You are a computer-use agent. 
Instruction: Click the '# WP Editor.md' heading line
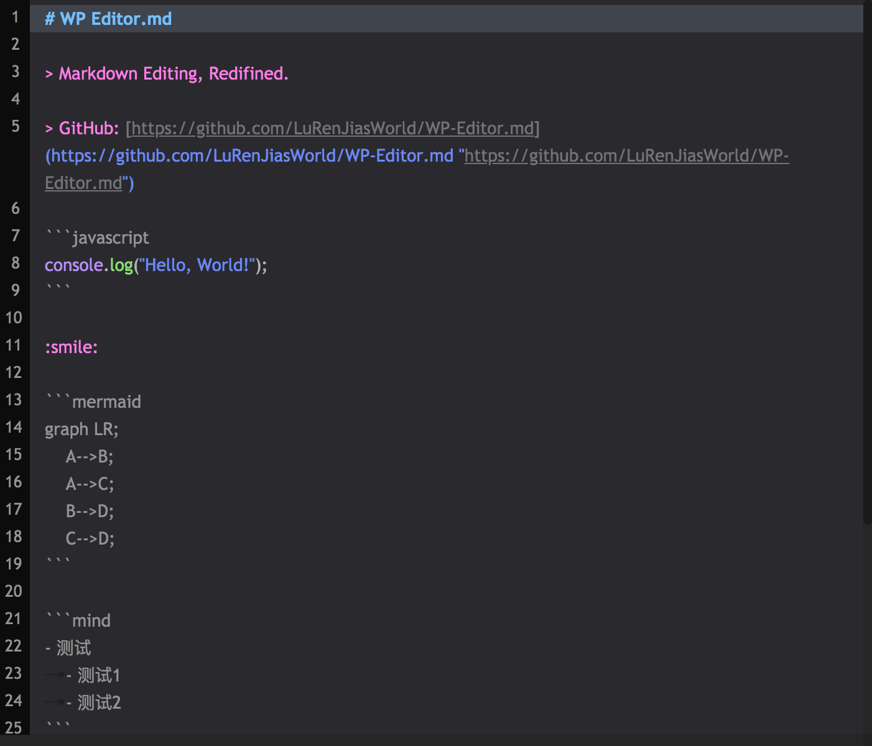pyautogui.click(x=108, y=19)
